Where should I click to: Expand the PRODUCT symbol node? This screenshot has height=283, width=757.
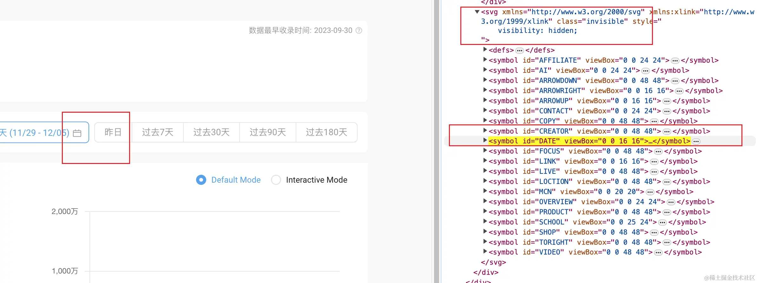(x=485, y=211)
